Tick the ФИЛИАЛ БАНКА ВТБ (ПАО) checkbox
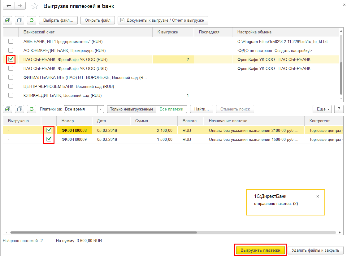This screenshot has width=347, height=256. click(x=11, y=77)
